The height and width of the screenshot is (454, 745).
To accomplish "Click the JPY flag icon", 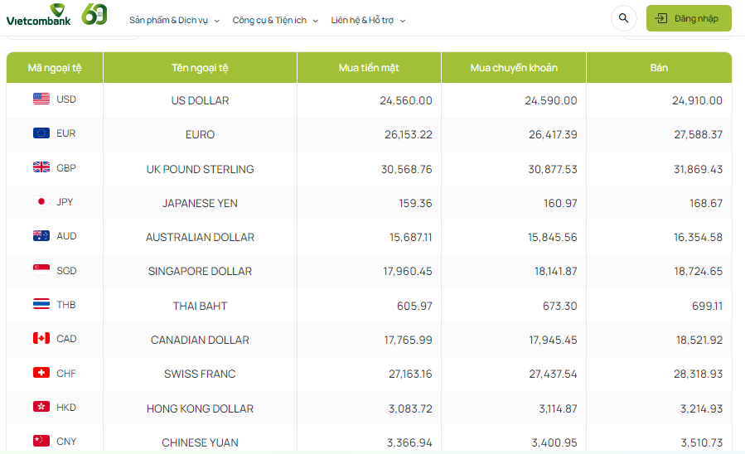I will (x=41, y=201).
